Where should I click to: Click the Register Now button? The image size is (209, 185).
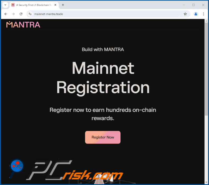pyautogui.click(x=103, y=137)
